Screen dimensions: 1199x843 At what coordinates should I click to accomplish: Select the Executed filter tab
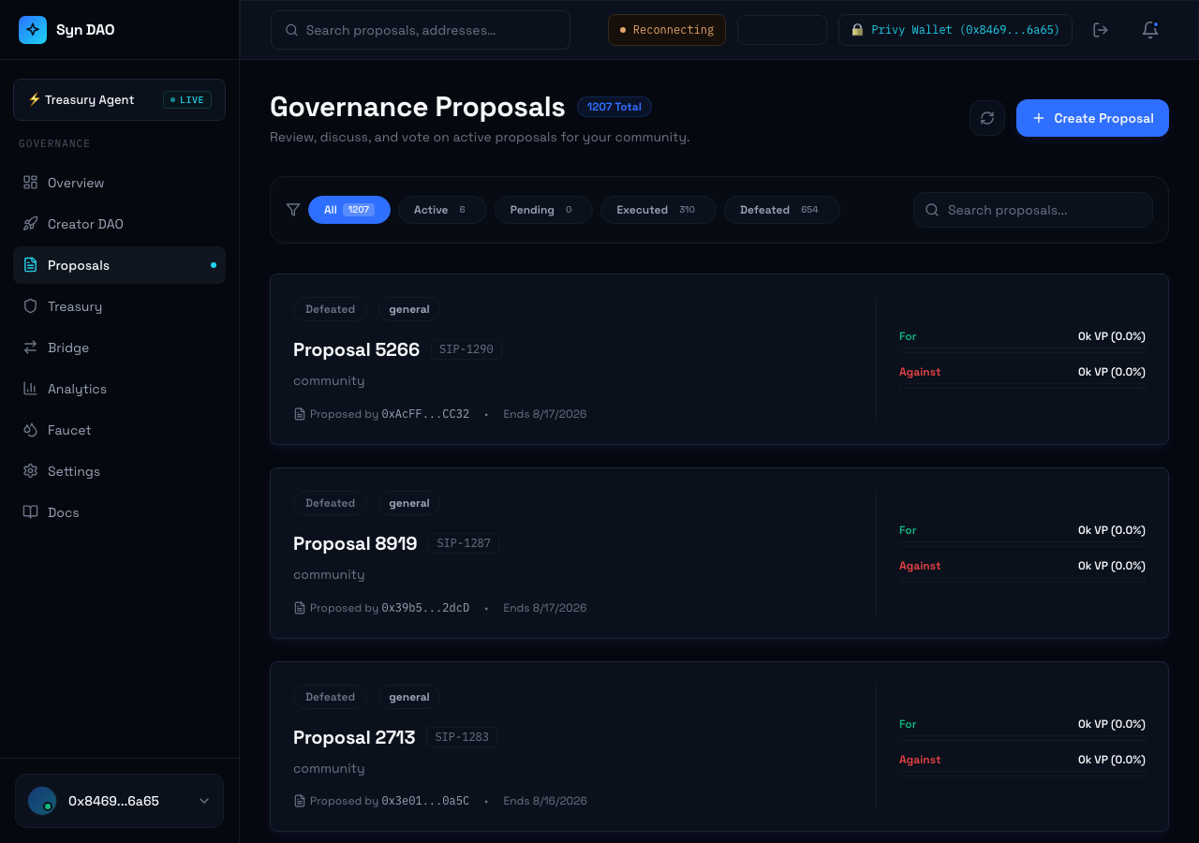tap(658, 210)
